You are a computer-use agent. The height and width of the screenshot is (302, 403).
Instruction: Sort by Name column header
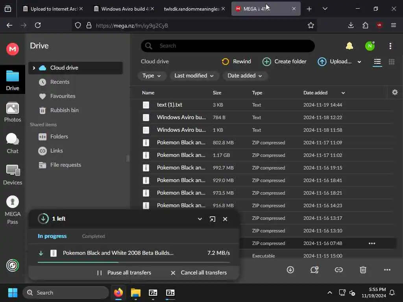pos(148,93)
